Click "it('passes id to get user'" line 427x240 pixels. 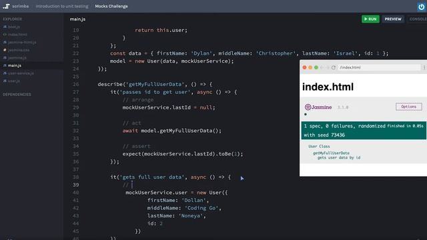pyautogui.click(x=173, y=92)
